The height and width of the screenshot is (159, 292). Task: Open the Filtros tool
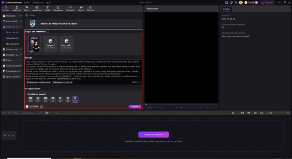coord(81,9)
